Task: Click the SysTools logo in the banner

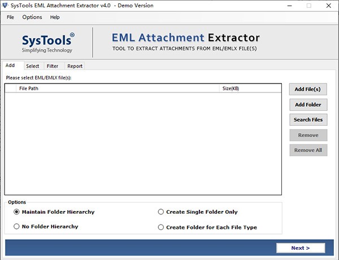Action: click(48, 42)
